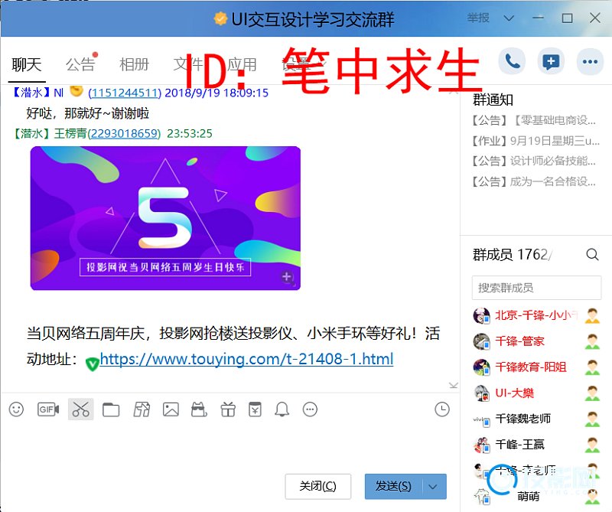Open more tools ellipsis in toolbar
The image size is (612, 512).
point(311,409)
